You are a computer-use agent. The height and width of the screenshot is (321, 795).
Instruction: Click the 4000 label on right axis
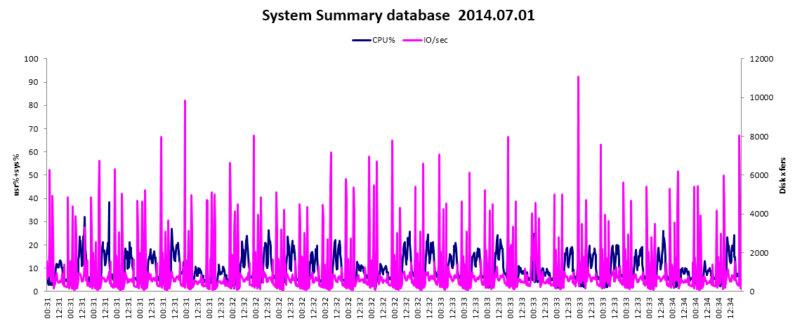[760, 214]
